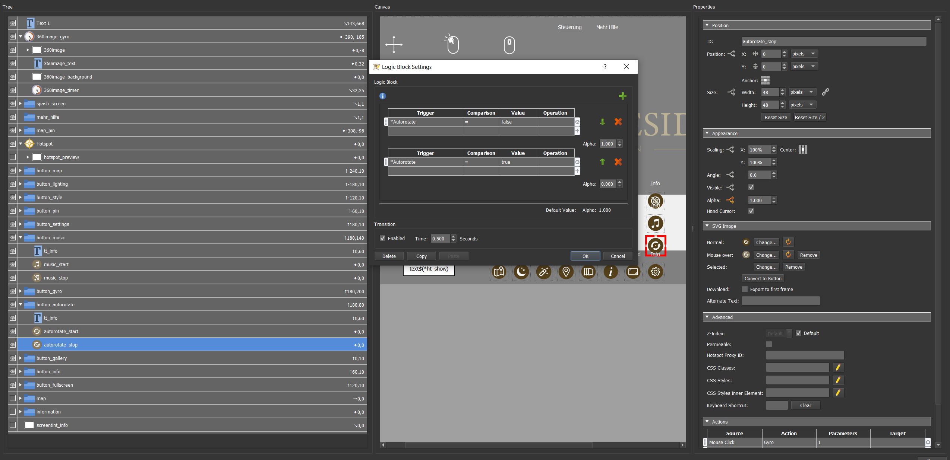Reload the Normal SVG image

[x=788, y=242]
